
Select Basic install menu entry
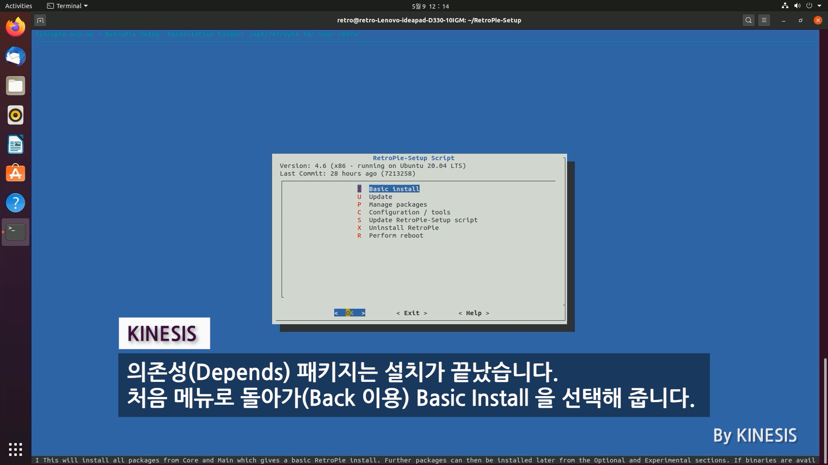coord(394,189)
